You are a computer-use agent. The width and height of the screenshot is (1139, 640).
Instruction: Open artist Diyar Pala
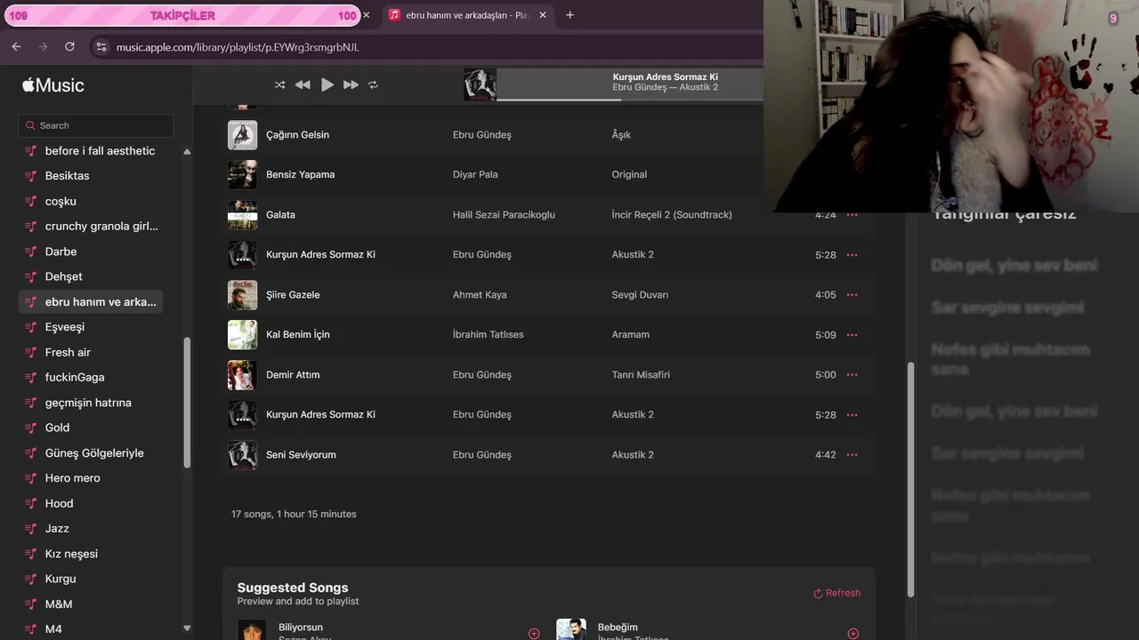click(475, 175)
